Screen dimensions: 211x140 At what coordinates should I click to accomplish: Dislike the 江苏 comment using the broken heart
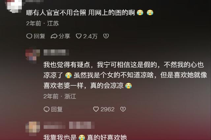coord(106,36)
